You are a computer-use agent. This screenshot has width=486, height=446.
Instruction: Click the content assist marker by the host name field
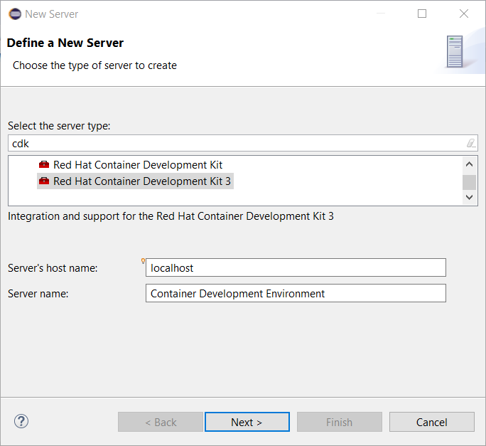click(144, 261)
